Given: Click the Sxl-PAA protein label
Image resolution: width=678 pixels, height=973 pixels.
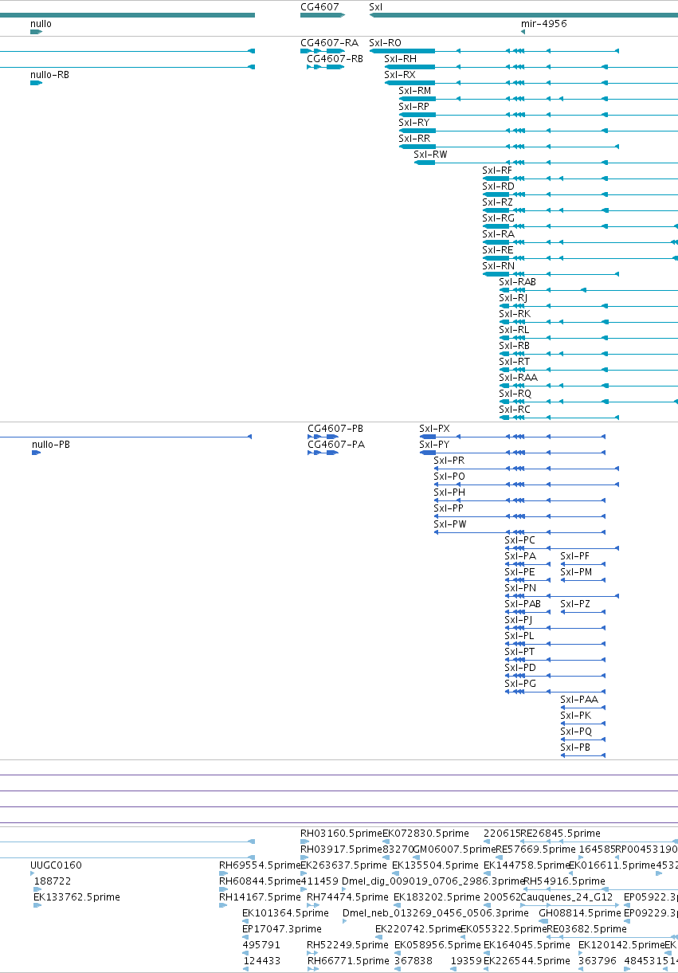Looking at the screenshot, I should (579, 699).
